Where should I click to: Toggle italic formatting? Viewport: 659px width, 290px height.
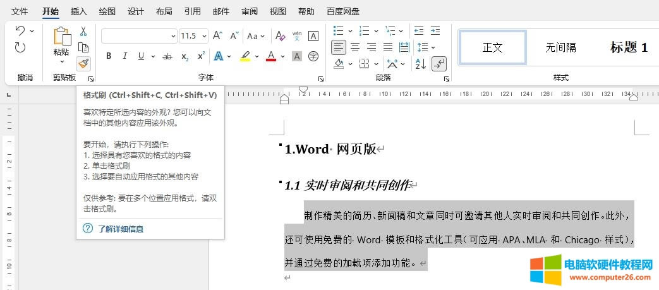125,56
